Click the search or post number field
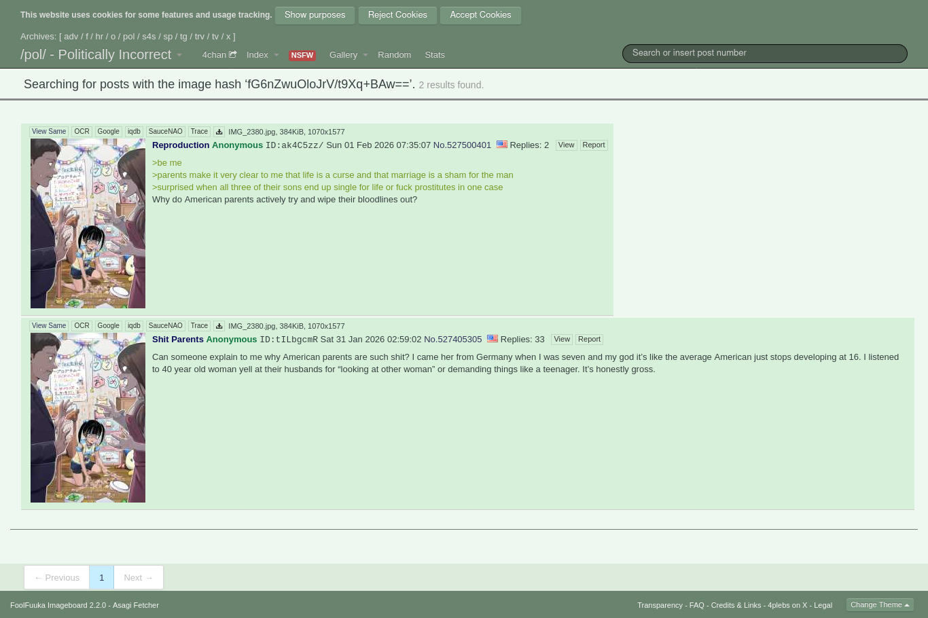Viewport: 928px width, 618px height. (x=765, y=54)
